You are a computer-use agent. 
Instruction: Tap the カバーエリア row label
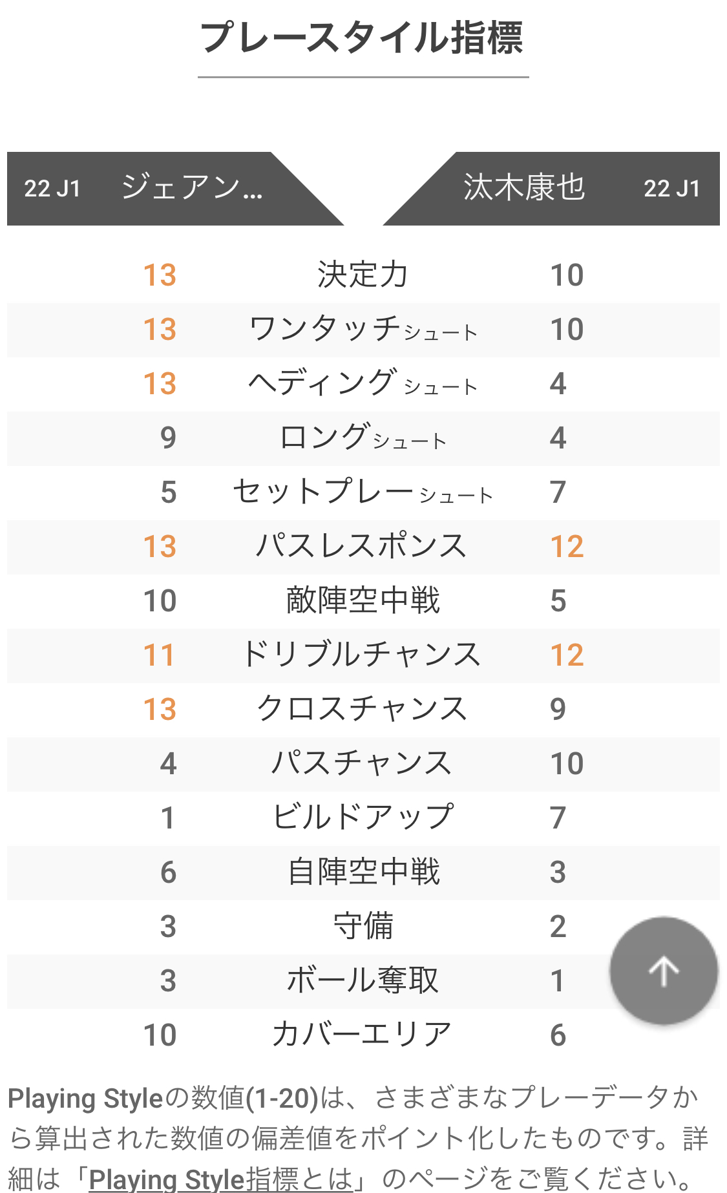[363, 1035]
